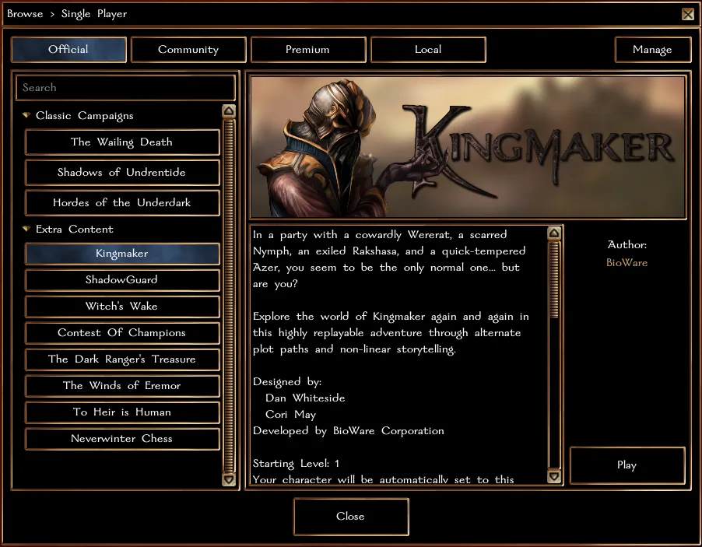Click the Close button at bottom
Screen dimensions: 702x547
(350, 517)
